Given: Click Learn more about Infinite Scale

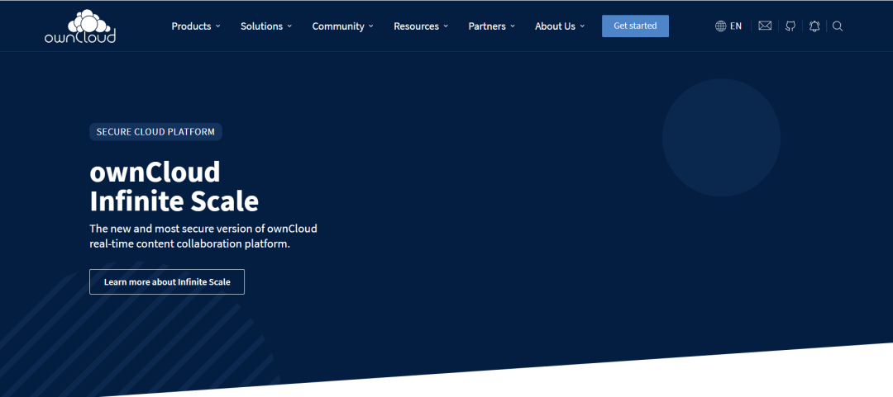Looking at the screenshot, I should [x=167, y=281].
